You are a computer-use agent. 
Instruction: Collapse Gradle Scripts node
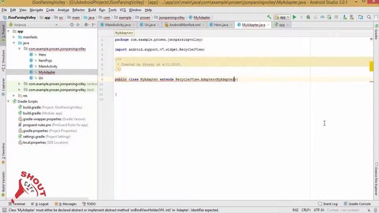coord(8,101)
